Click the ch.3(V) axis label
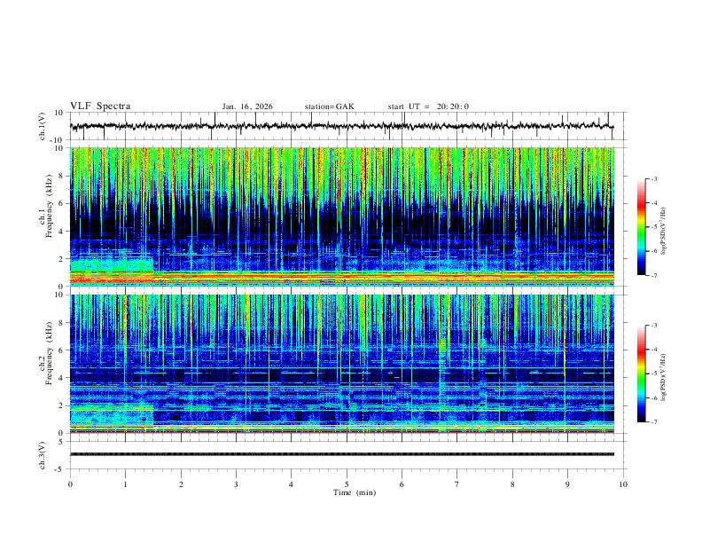Viewport: 702px width, 543px height. [x=43, y=455]
